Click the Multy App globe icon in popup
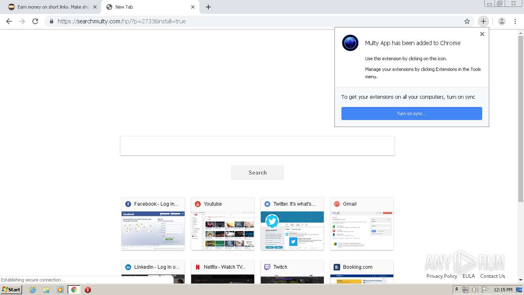The width and height of the screenshot is (524, 295). (350, 43)
